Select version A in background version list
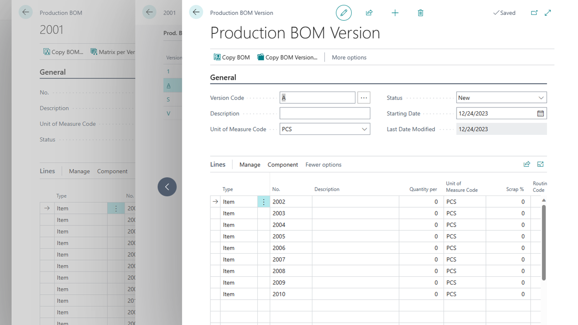 [x=168, y=85]
